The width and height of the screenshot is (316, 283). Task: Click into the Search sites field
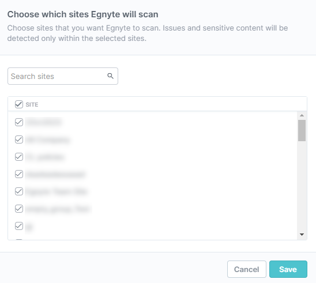pyautogui.click(x=63, y=76)
